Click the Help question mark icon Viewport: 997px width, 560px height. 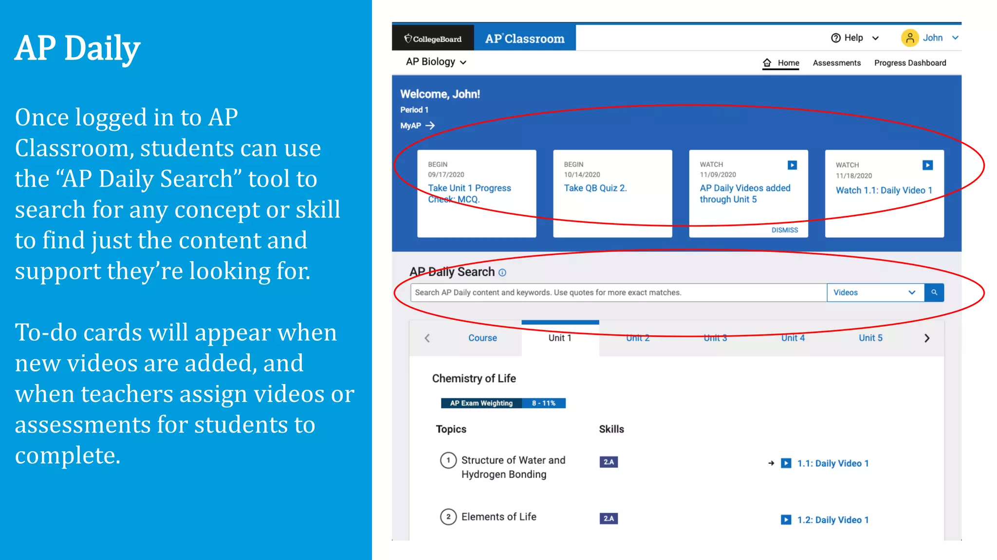pos(835,38)
